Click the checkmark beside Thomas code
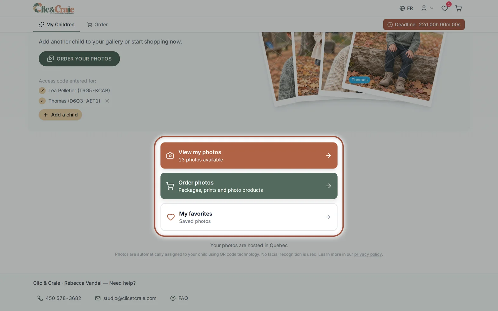This screenshot has height=311, width=498. click(x=42, y=101)
